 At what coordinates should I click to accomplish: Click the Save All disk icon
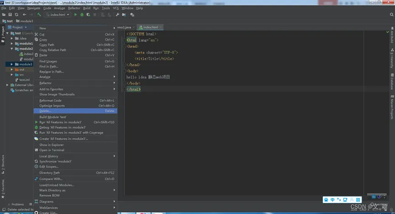point(10,15)
